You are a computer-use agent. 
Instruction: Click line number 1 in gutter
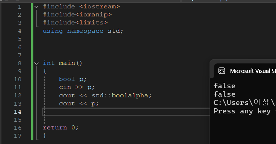[x=19, y=7]
